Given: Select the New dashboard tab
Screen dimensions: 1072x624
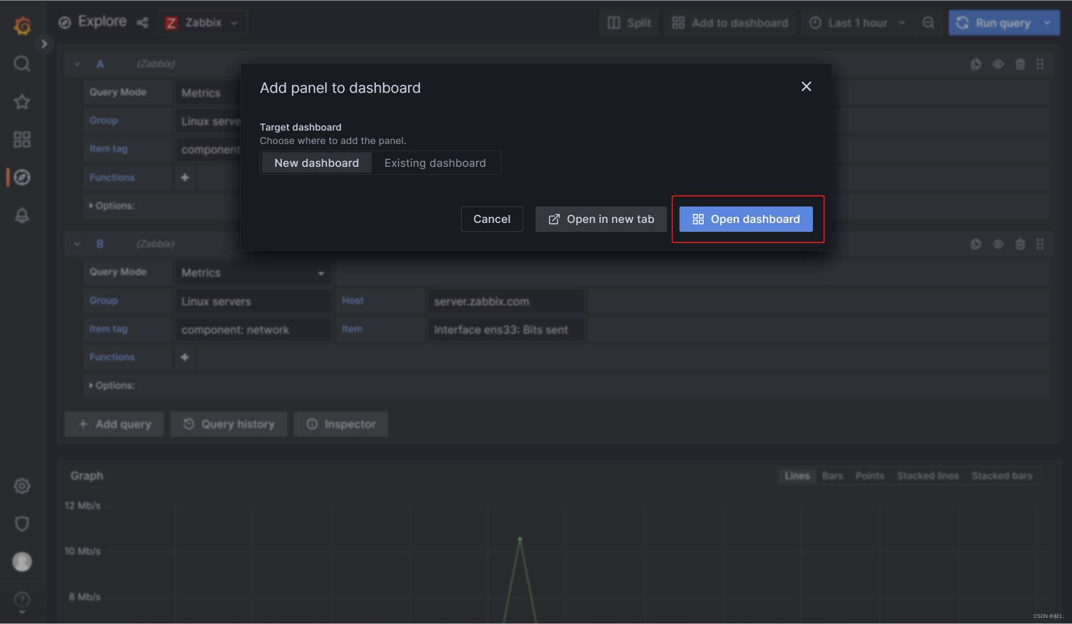Looking at the screenshot, I should click(x=316, y=163).
